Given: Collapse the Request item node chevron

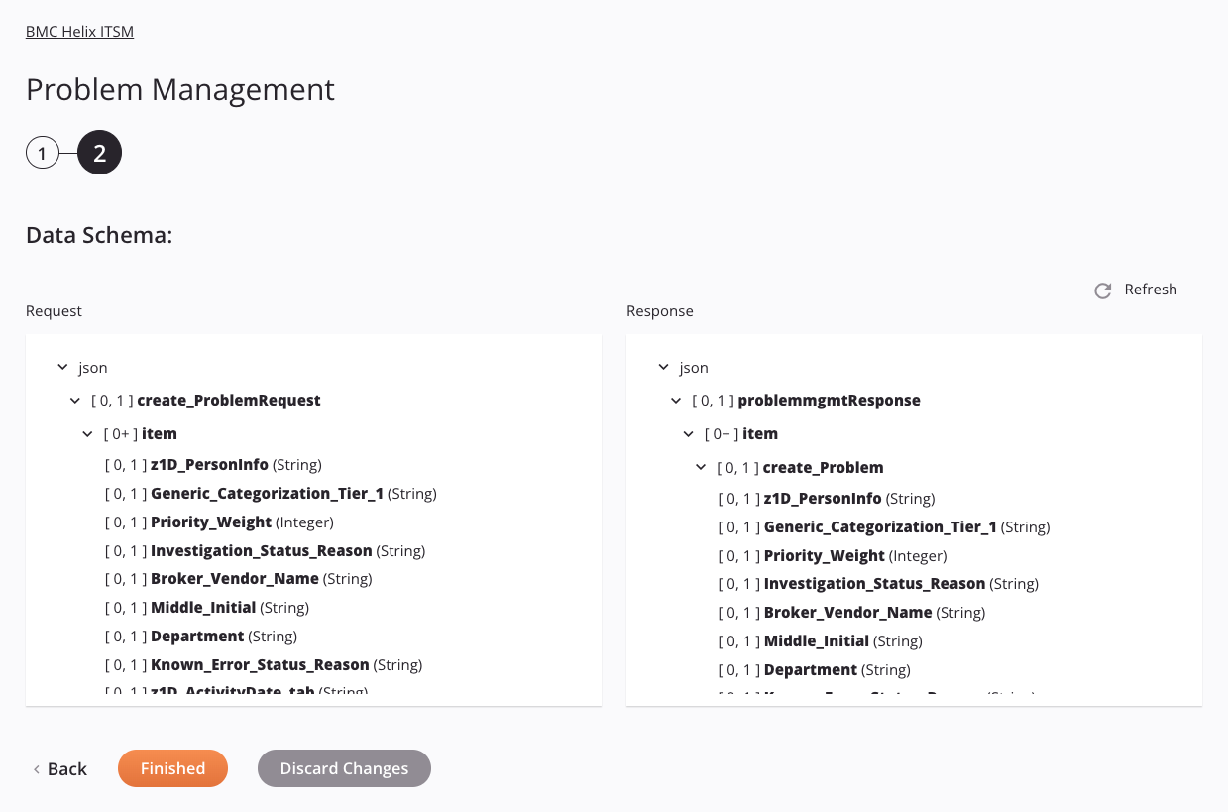Looking at the screenshot, I should pos(88,434).
